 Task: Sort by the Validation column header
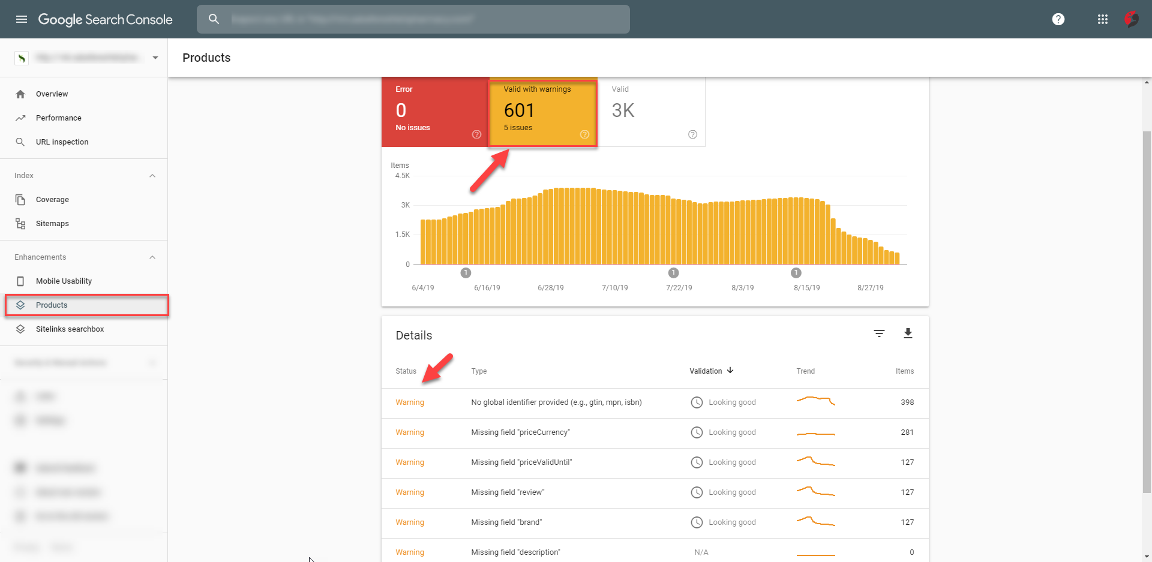711,371
